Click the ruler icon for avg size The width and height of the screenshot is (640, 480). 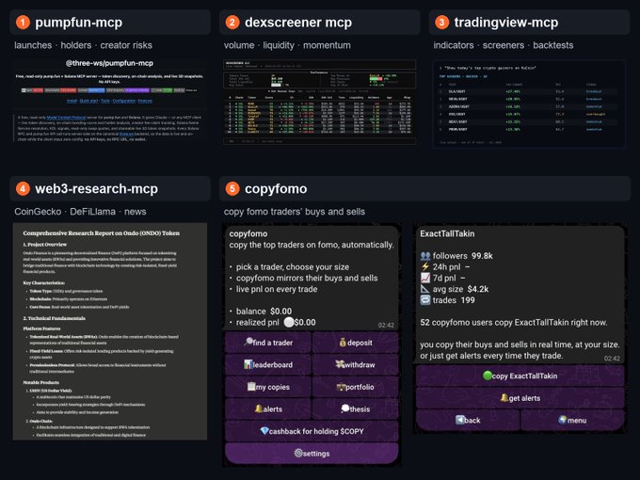pyautogui.click(x=425, y=289)
